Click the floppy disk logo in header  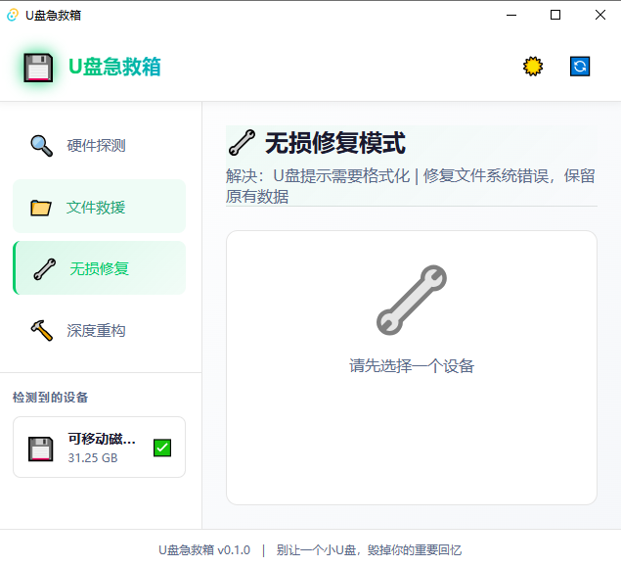[x=38, y=68]
